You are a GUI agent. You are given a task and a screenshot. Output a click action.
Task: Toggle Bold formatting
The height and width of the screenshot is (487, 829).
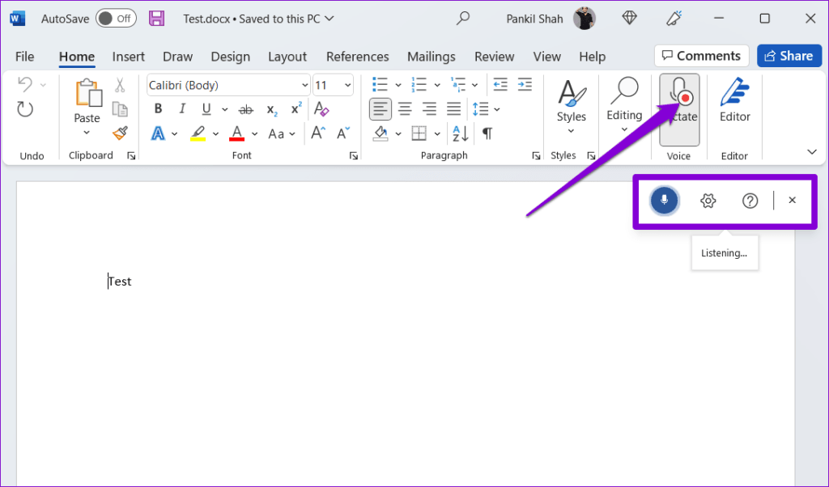coord(158,109)
